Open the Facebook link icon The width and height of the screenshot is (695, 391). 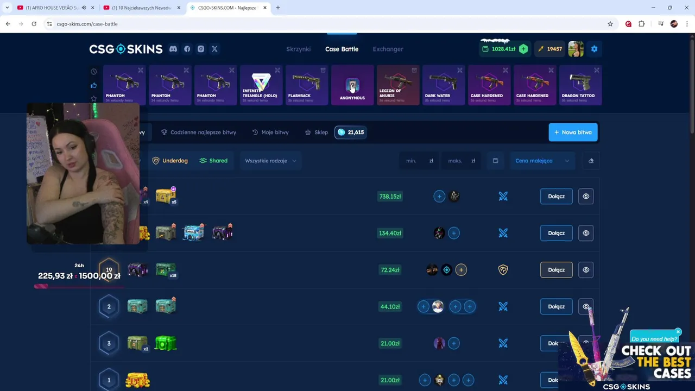click(x=187, y=49)
